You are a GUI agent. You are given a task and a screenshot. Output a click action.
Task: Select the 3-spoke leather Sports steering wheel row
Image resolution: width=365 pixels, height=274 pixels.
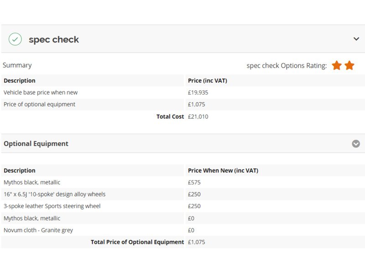(x=52, y=206)
